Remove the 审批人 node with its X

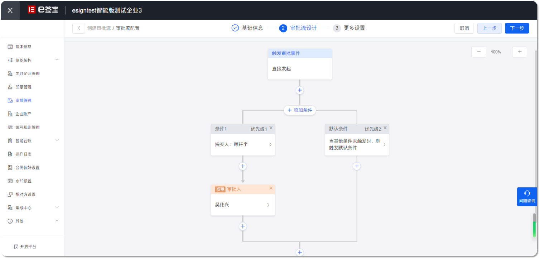(x=271, y=188)
